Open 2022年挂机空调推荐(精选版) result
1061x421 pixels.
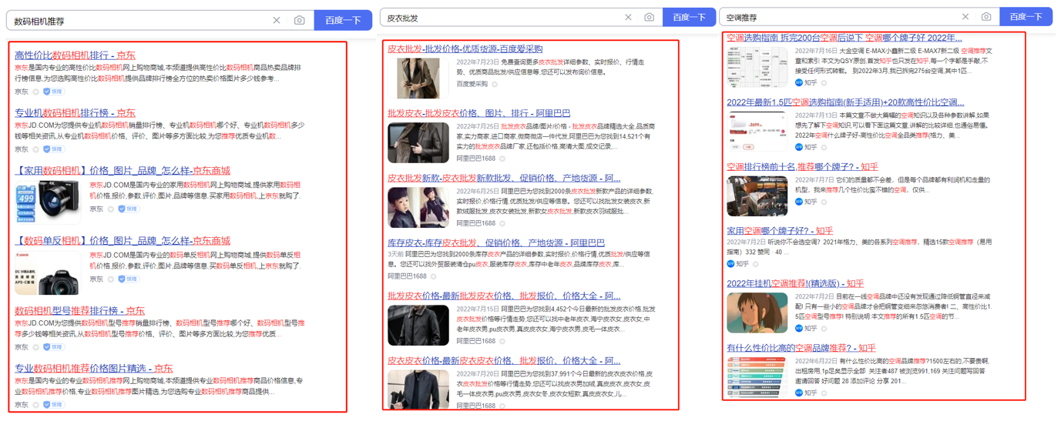click(x=795, y=284)
